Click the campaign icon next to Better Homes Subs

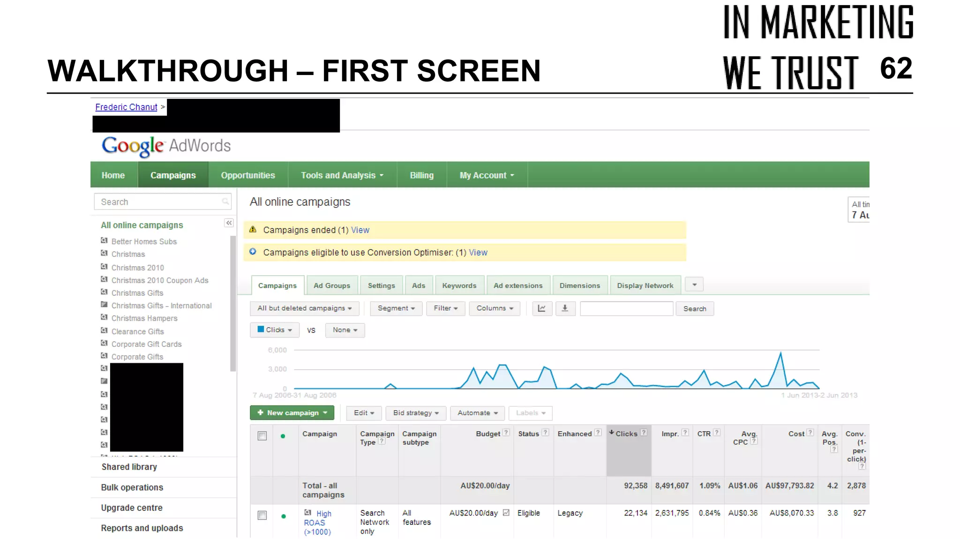(104, 241)
